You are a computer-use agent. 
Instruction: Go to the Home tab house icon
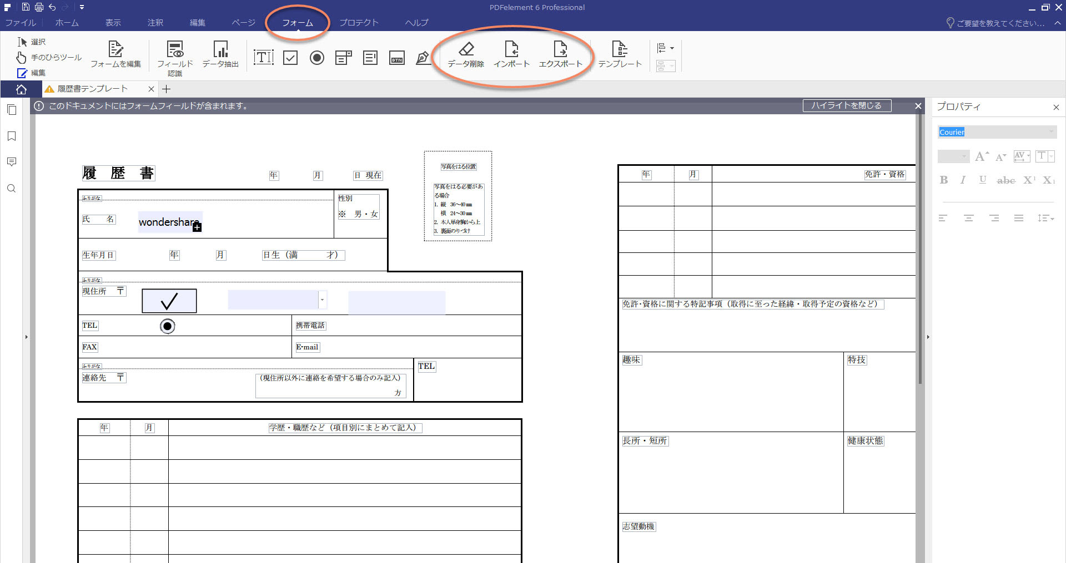pyautogui.click(x=21, y=89)
